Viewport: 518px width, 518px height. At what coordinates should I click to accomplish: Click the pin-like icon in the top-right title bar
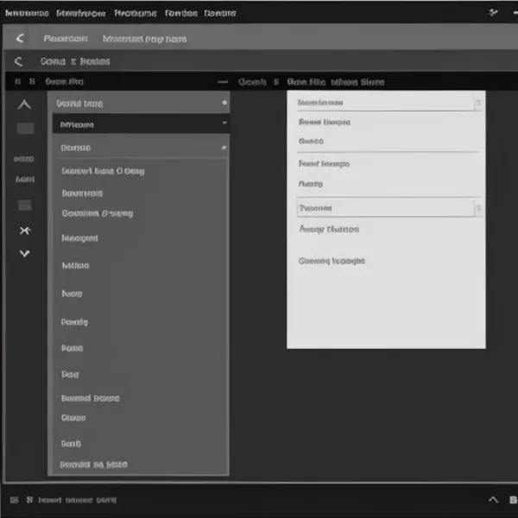click(493, 13)
